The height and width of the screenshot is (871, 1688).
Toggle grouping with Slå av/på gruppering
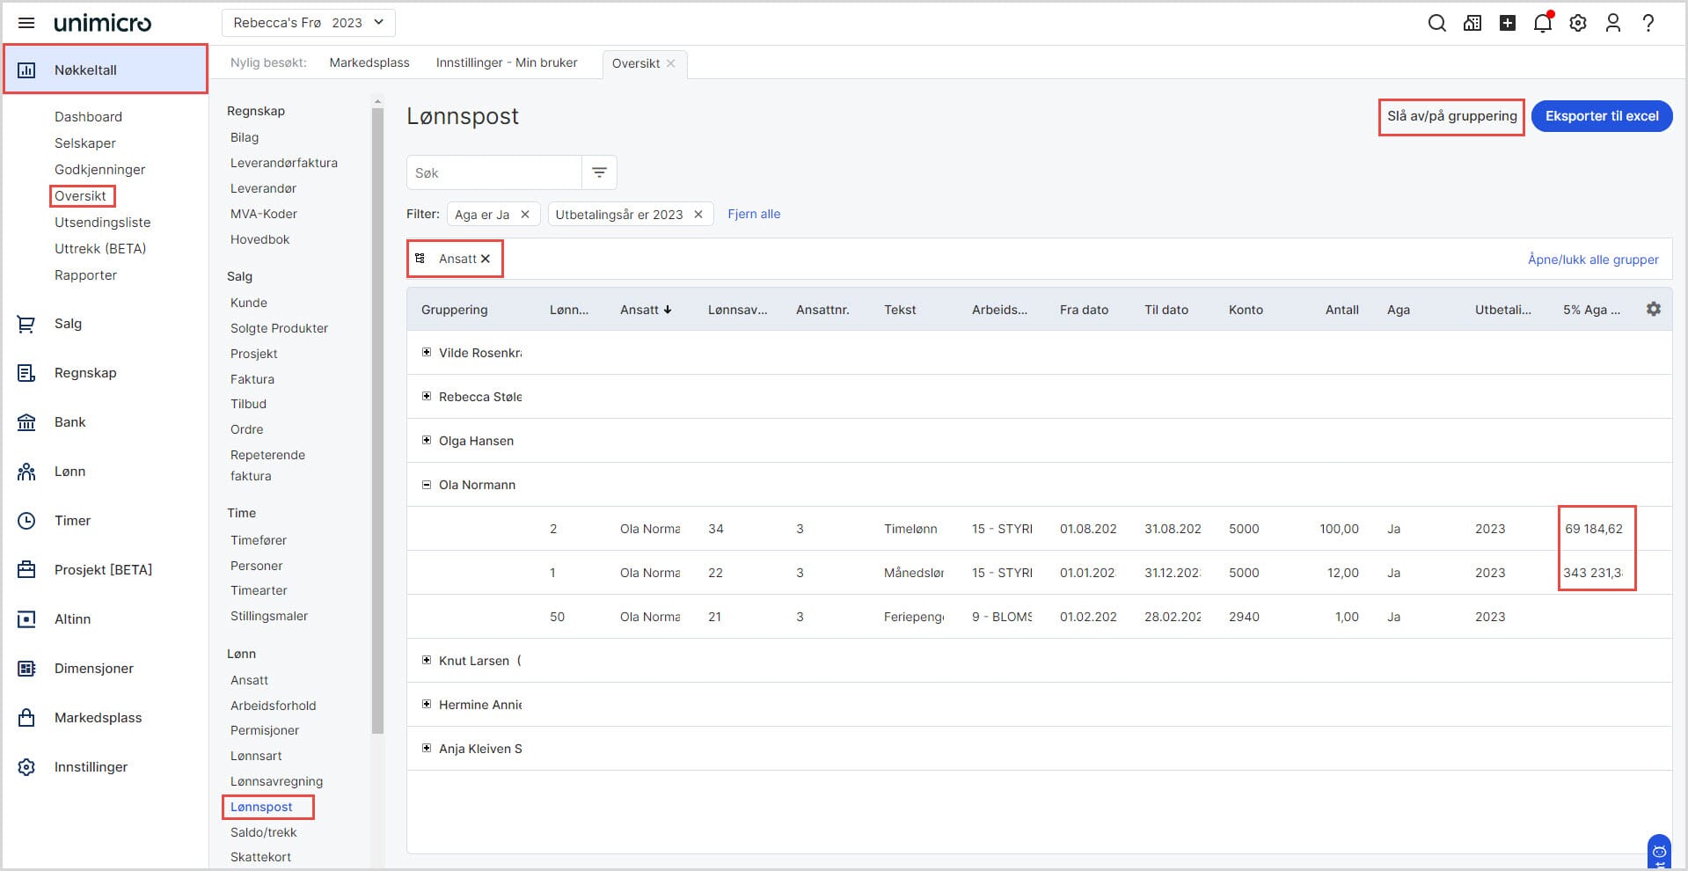(1451, 116)
